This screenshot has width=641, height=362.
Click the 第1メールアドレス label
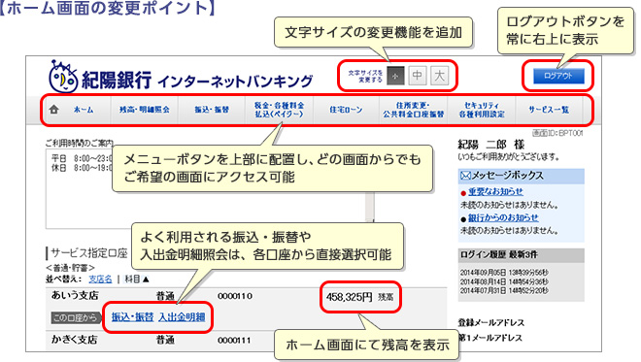click(x=489, y=338)
